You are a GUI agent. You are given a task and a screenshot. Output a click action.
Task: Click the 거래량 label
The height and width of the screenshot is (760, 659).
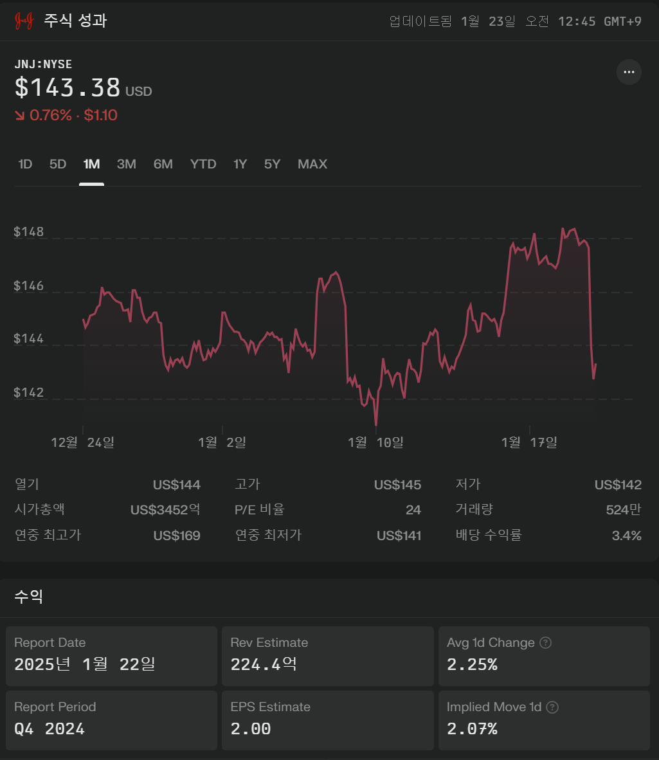pyautogui.click(x=474, y=509)
